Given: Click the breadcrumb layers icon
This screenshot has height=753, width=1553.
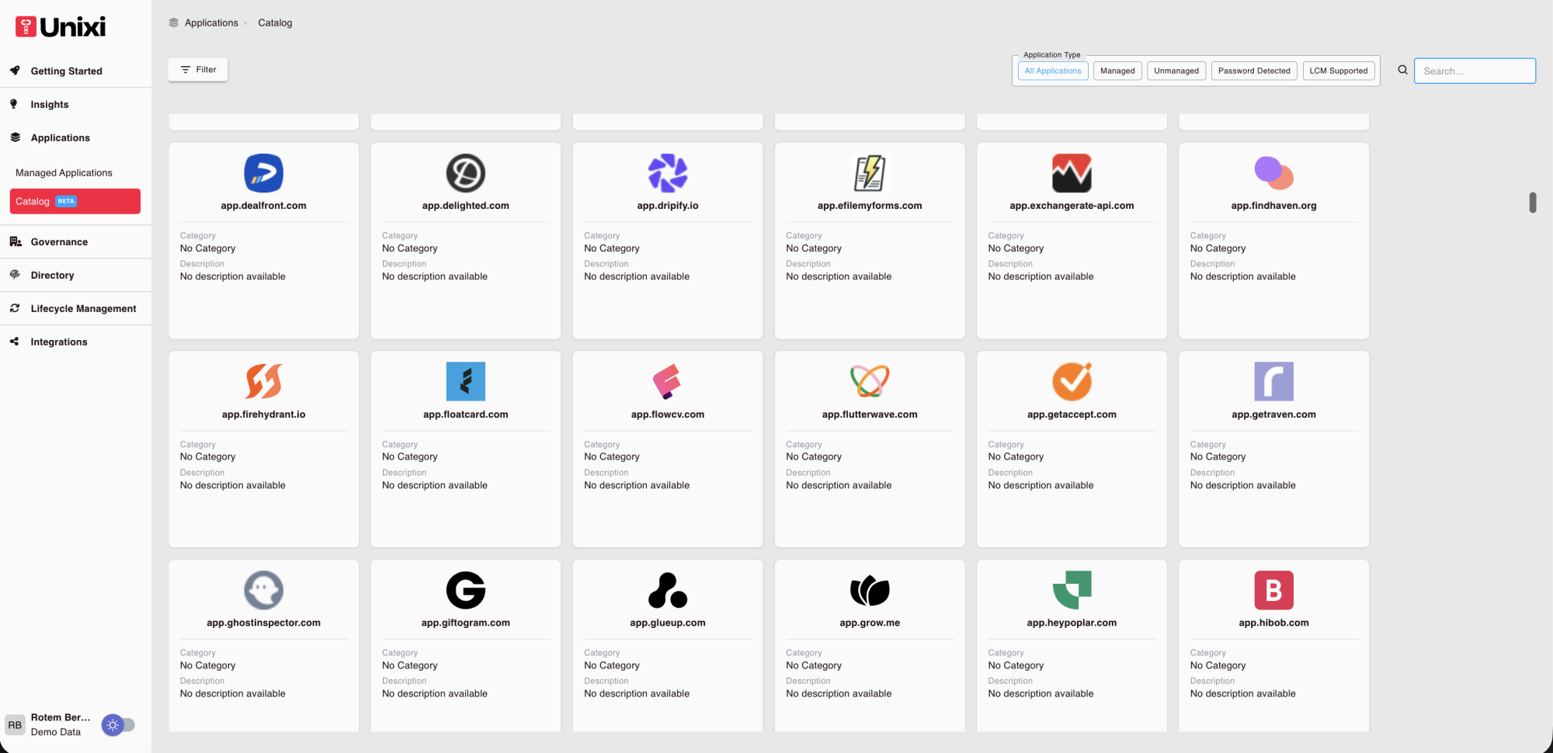Looking at the screenshot, I should point(174,23).
